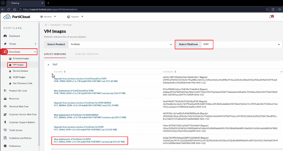Click the Resources lock icon
The height and width of the screenshot is (151, 283).
(x=5, y=99)
